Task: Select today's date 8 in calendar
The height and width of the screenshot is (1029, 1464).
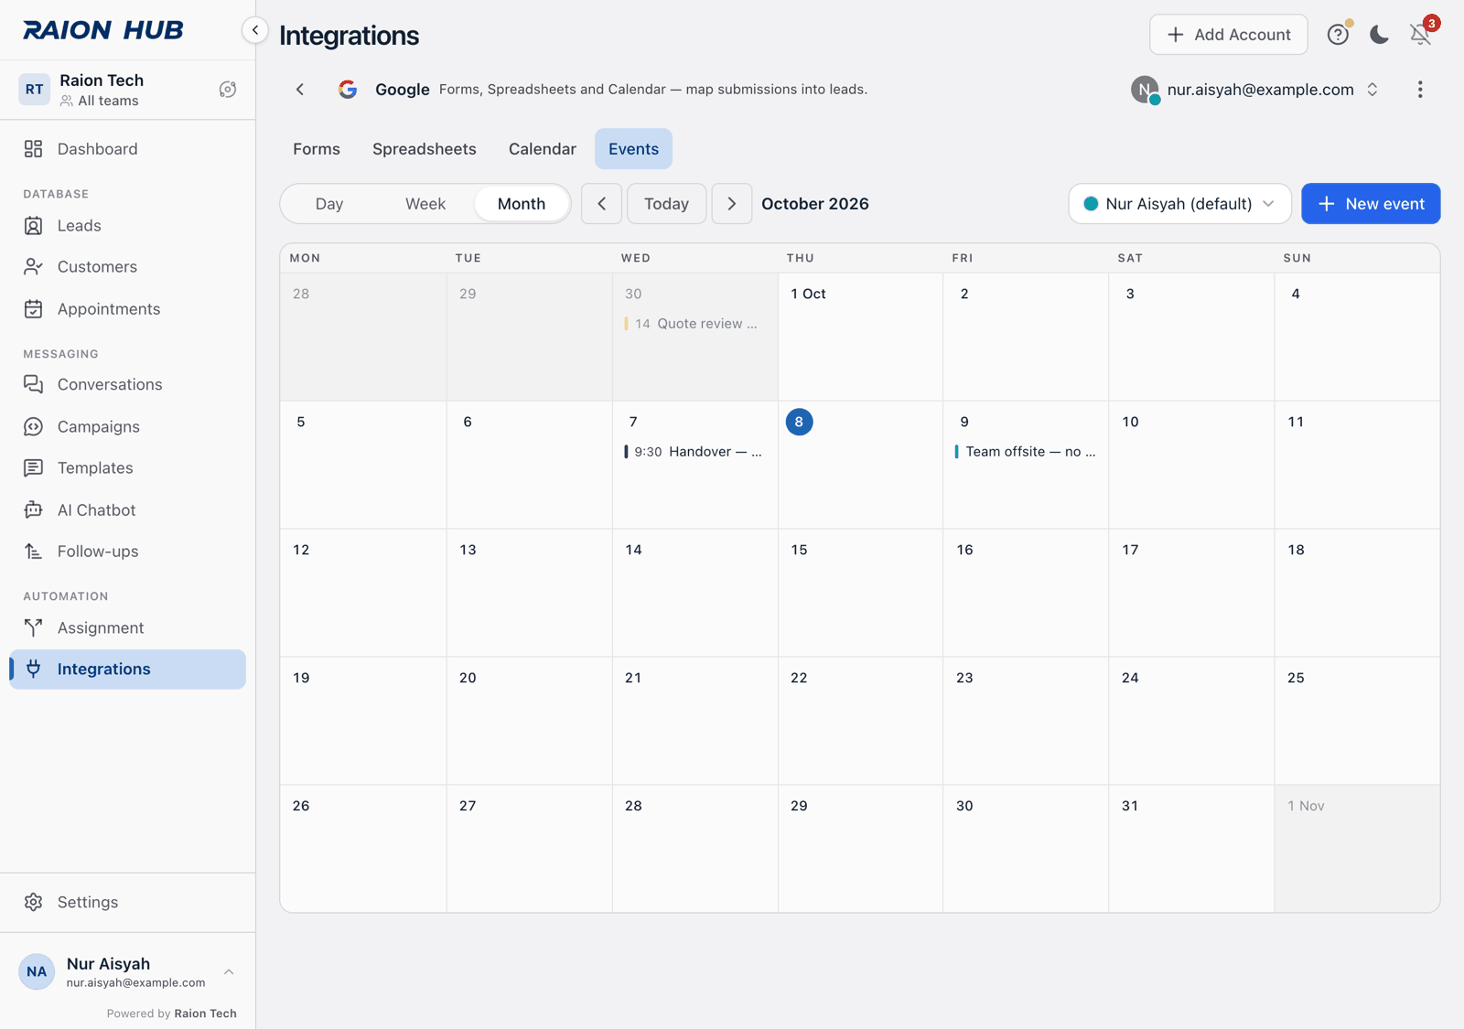Action: point(799,422)
